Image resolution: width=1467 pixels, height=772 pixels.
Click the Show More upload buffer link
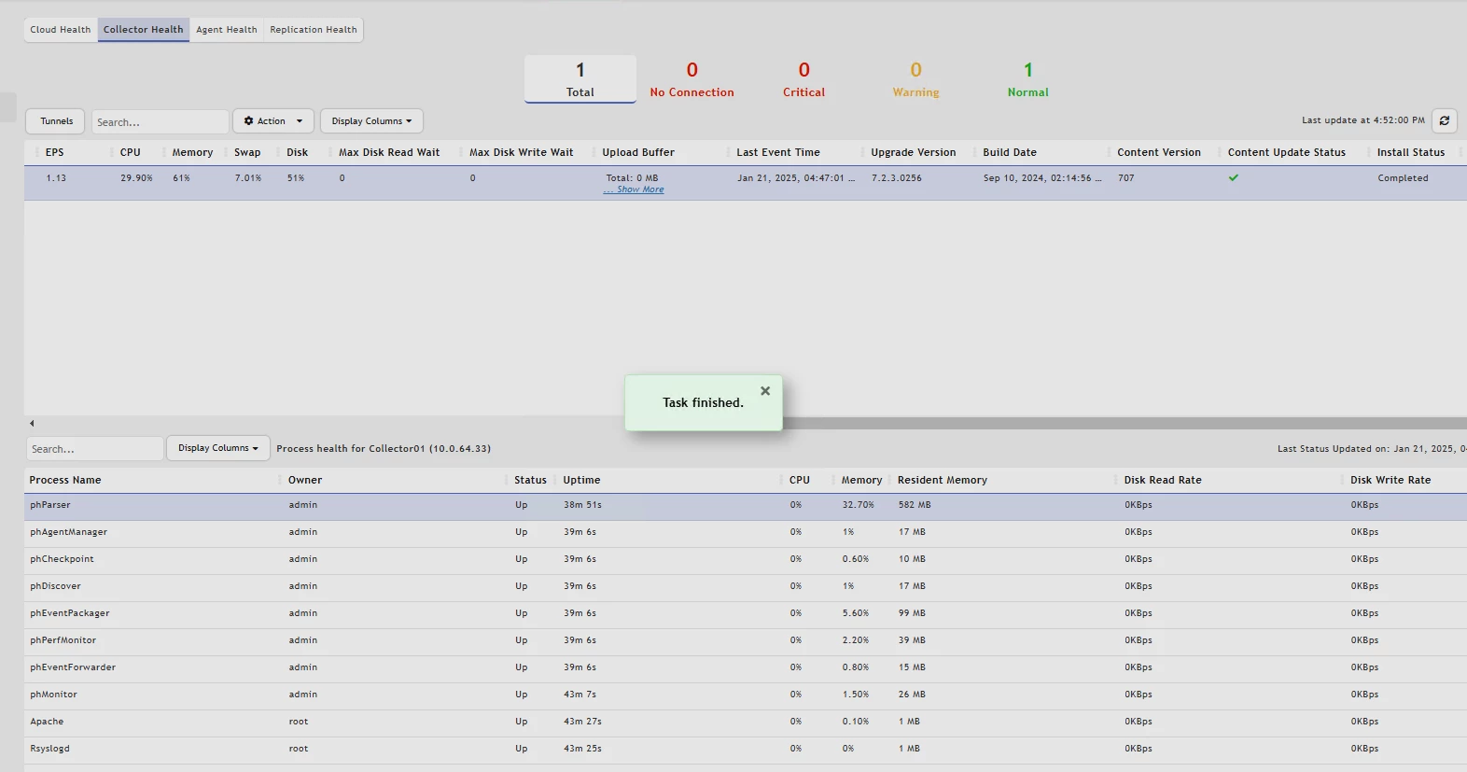635,189
